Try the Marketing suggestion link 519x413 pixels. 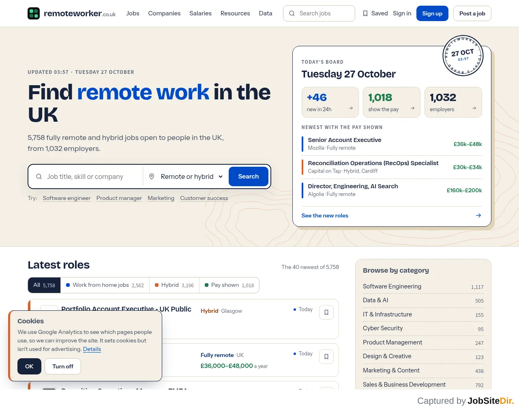[161, 198]
